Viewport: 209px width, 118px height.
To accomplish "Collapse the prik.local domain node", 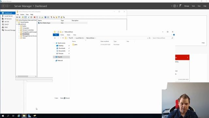I will coord(17,24).
